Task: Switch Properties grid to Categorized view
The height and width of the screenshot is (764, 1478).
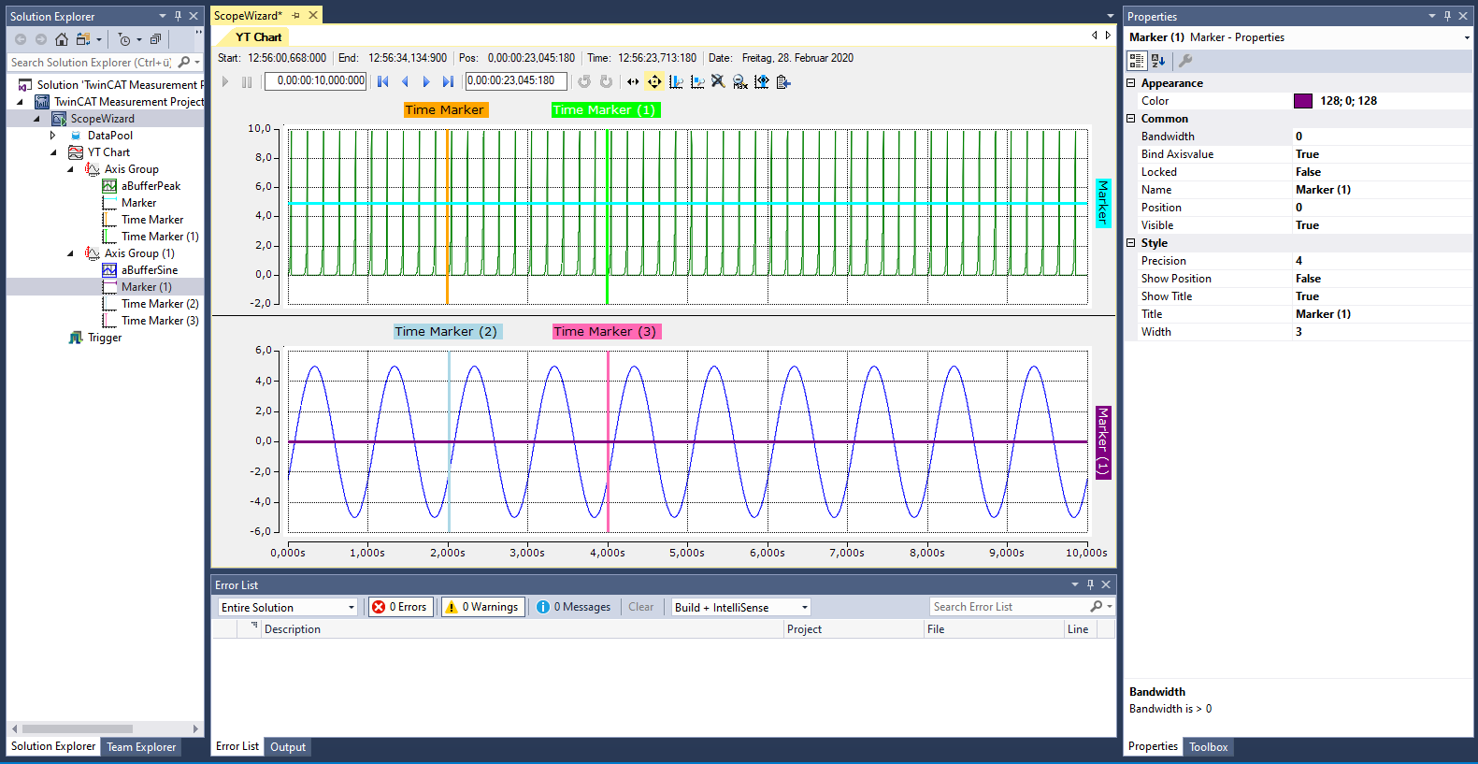Action: pyautogui.click(x=1137, y=61)
